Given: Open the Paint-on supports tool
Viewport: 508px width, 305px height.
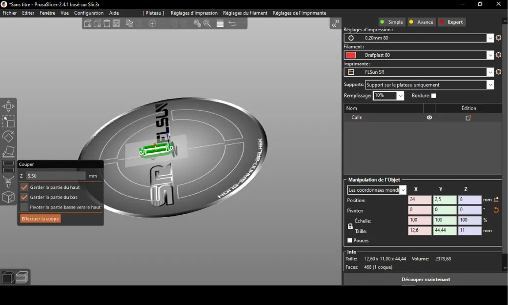Looking at the screenshot, I should (x=8, y=182).
